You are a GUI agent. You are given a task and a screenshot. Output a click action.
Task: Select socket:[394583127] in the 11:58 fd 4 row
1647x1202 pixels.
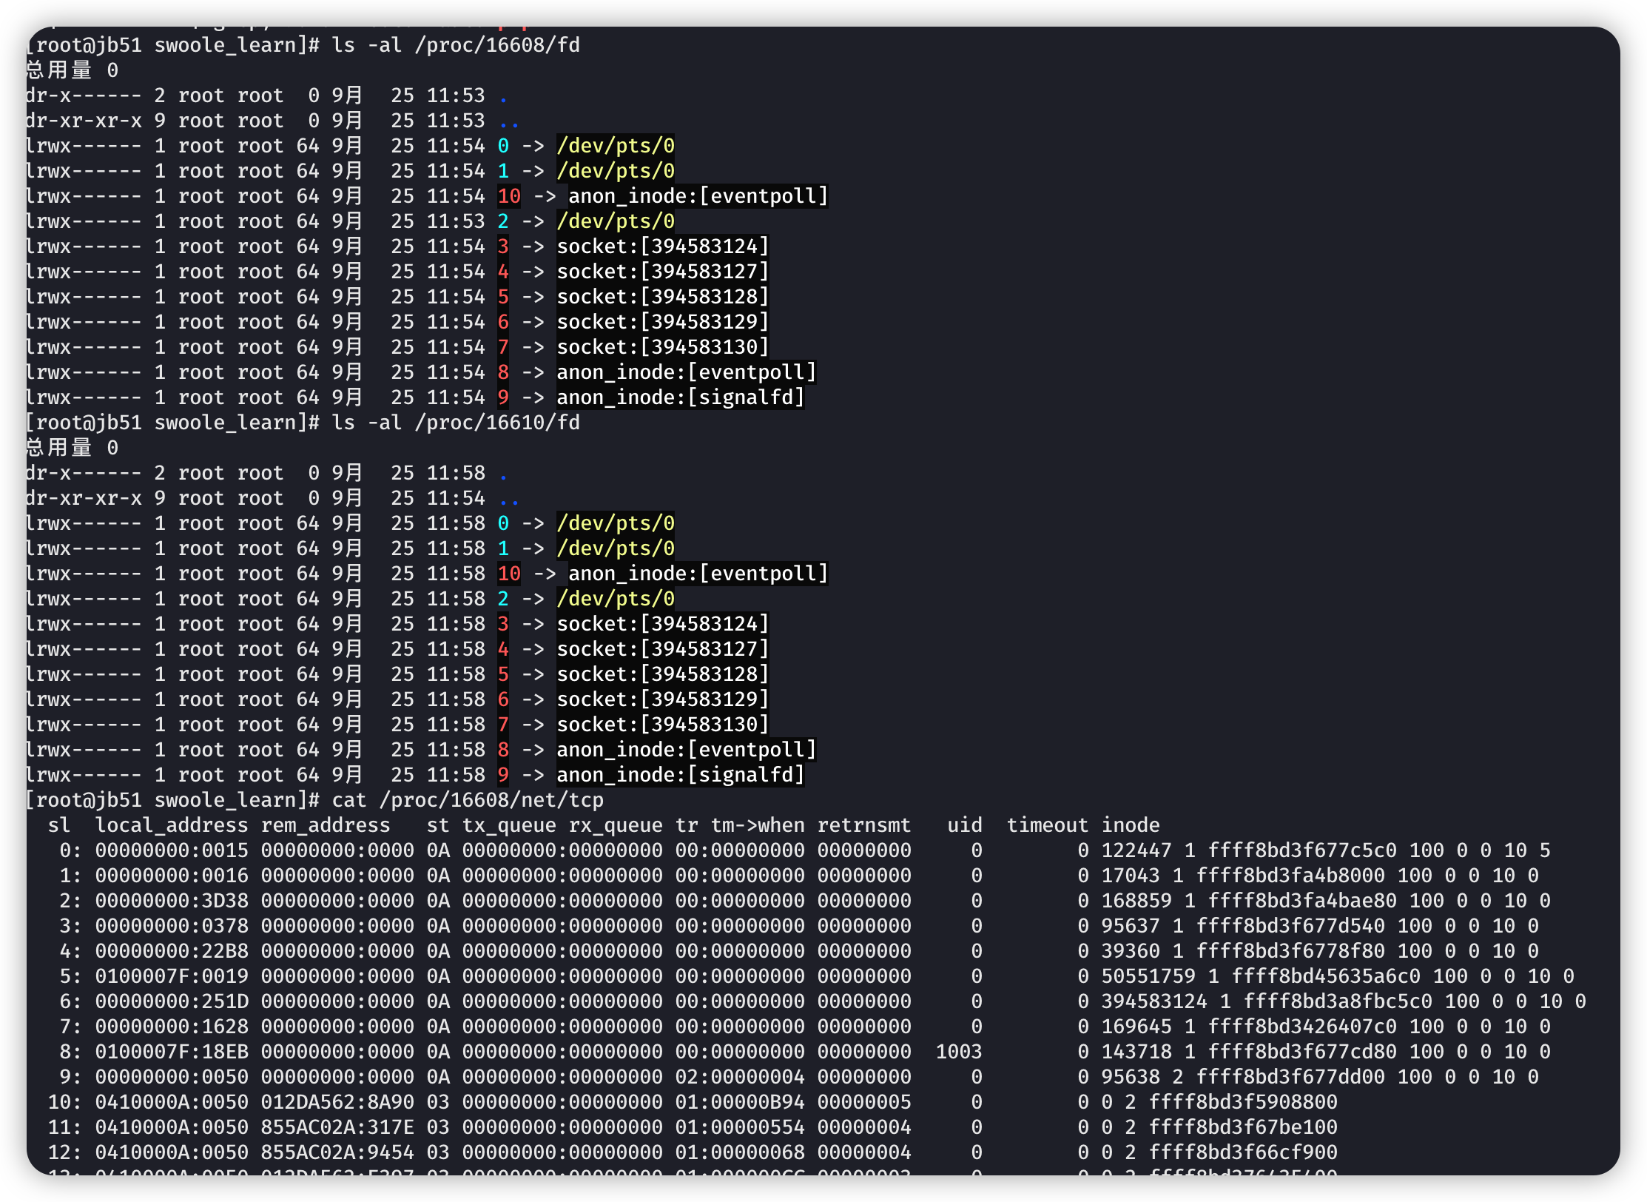tap(663, 649)
